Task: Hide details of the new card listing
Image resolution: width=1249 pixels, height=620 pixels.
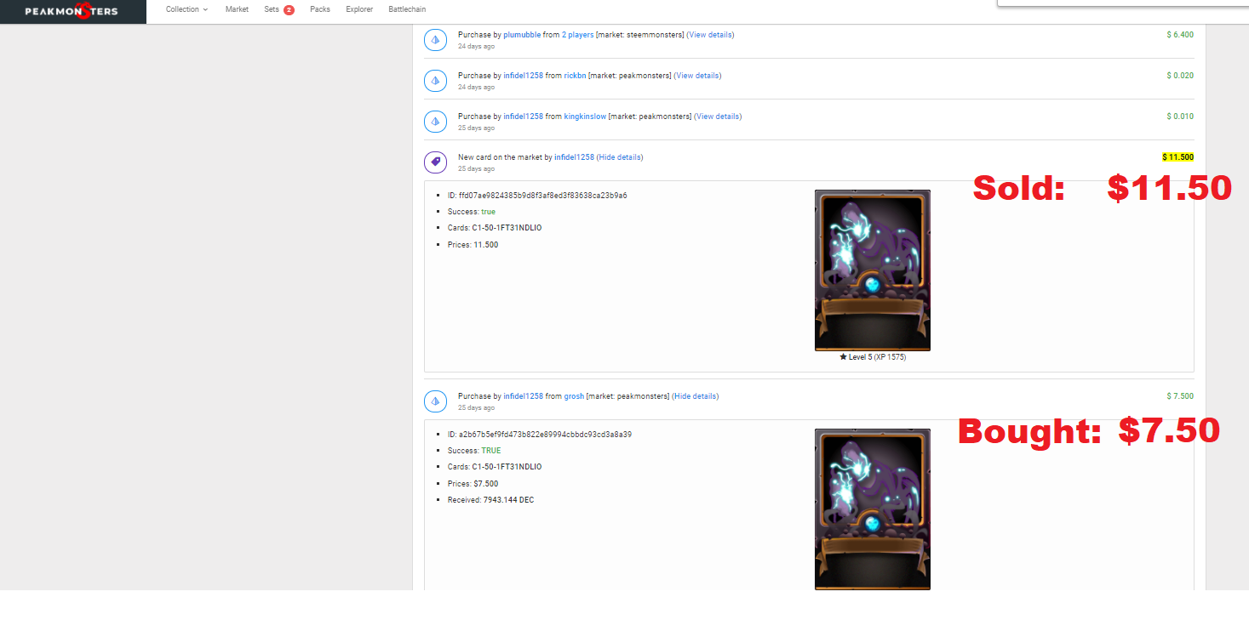Action: point(620,157)
